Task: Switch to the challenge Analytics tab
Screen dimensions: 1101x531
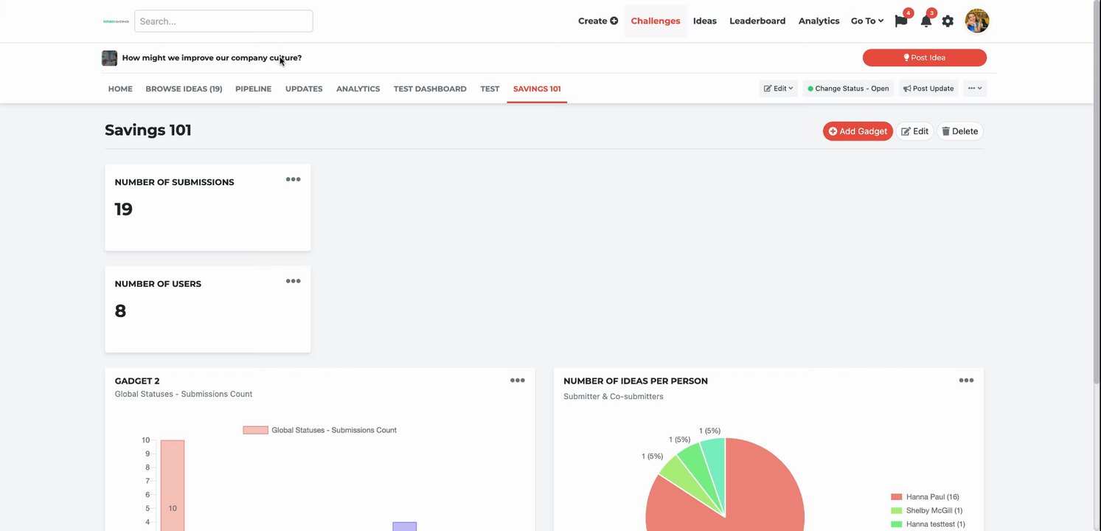Action: [x=358, y=88]
